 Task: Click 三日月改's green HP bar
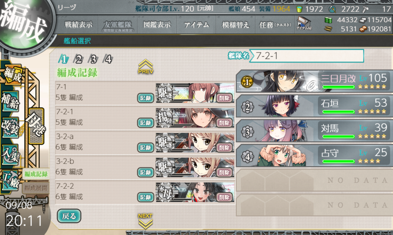click(x=339, y=87)
